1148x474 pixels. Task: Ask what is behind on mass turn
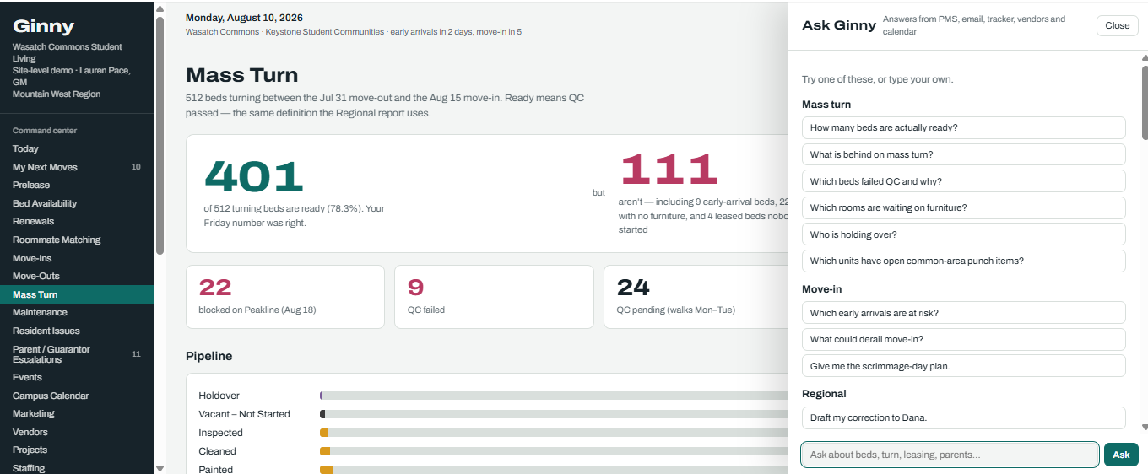pyautogui.click(x=963, y=154)
